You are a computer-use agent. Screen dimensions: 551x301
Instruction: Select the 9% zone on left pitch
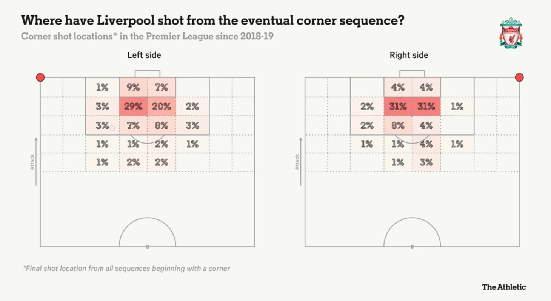click(x=133, y=87)
